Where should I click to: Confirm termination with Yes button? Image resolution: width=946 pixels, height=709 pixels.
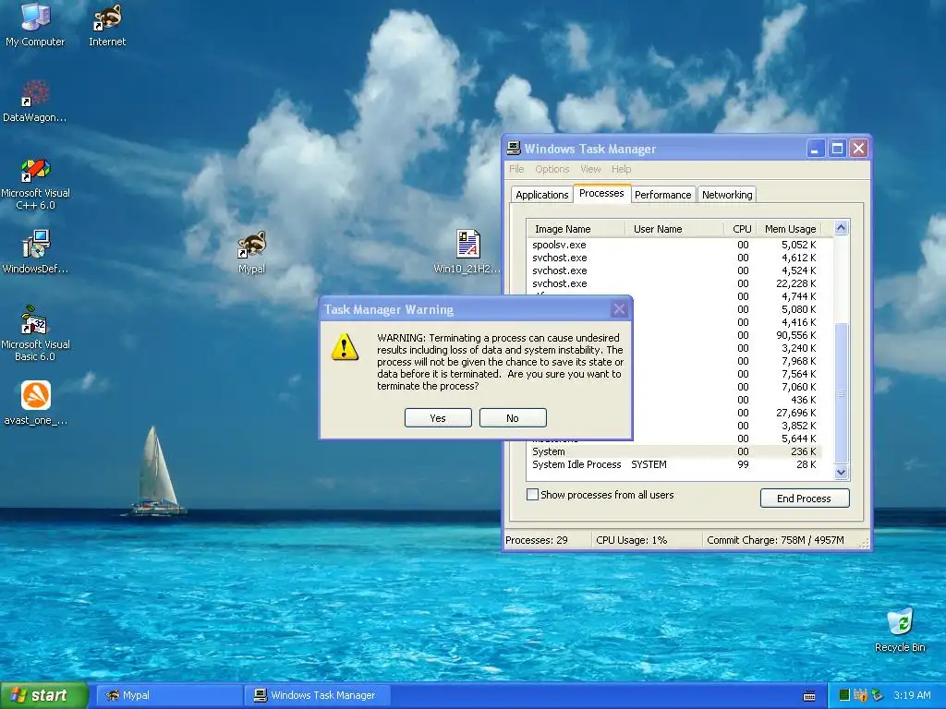pyautogui.click(x=438, y=418)
